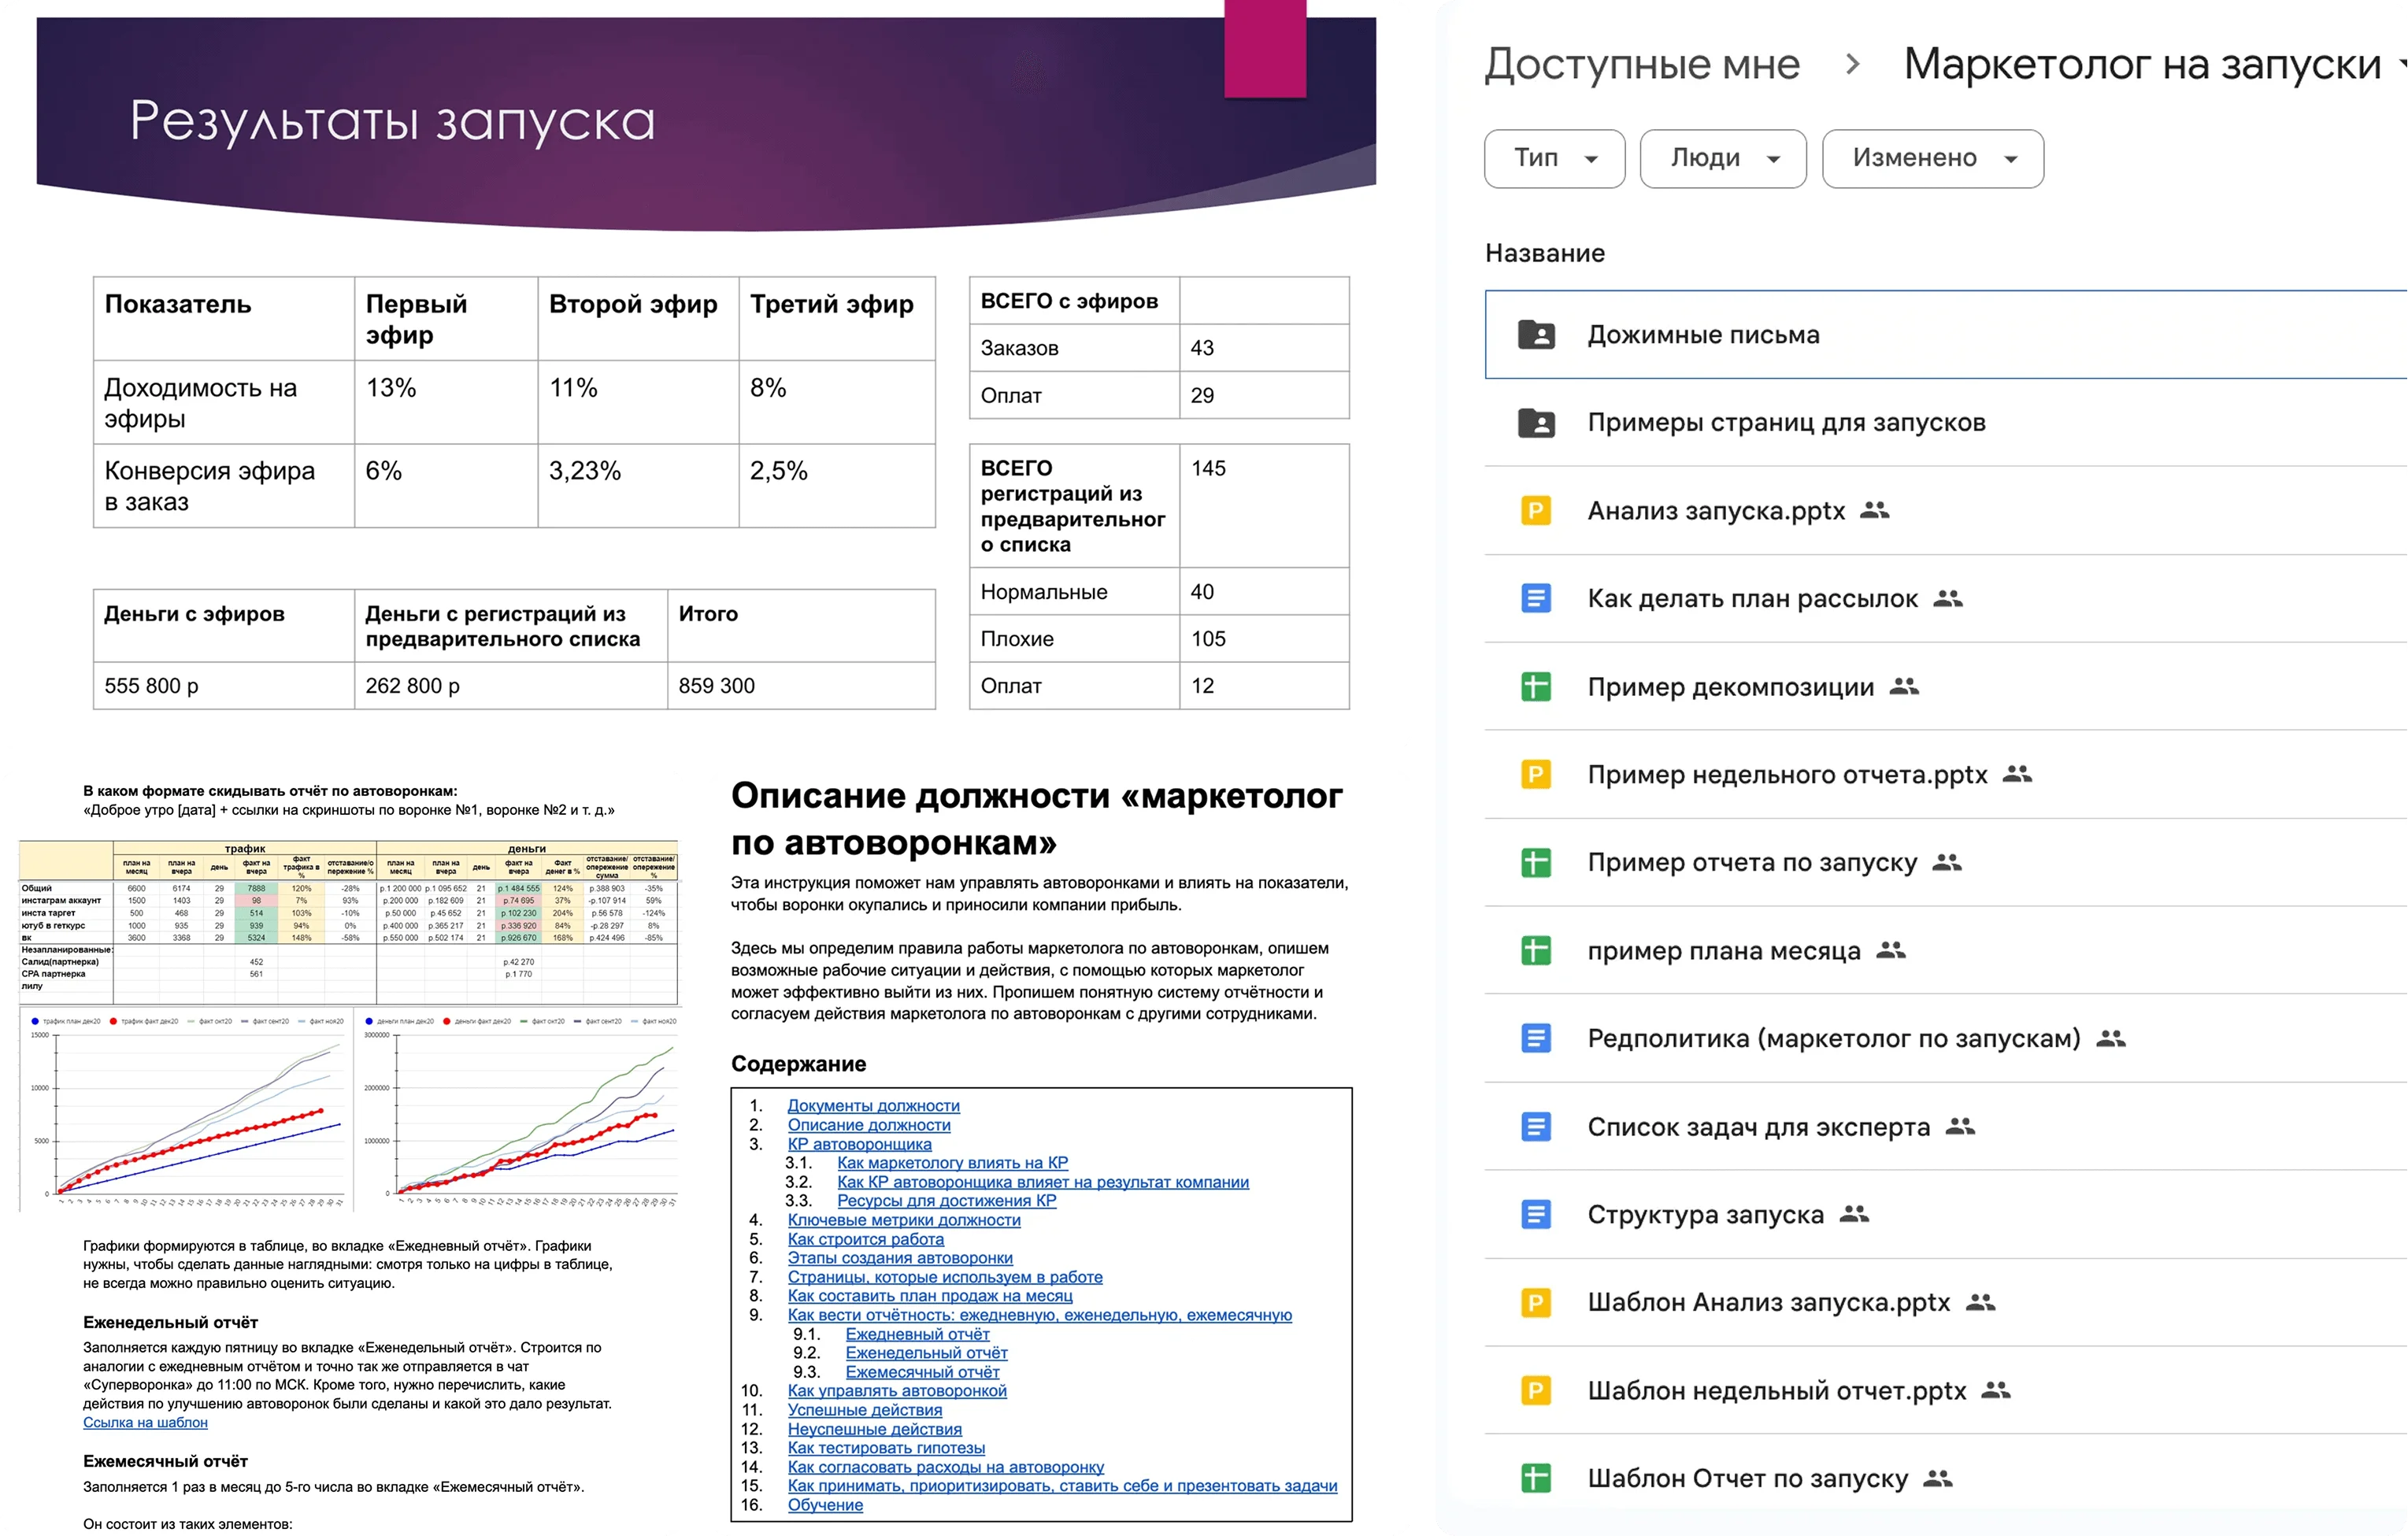
Task: Click slides icon of Шаблон недельный отчет.pptx
Action: [x=1536, y=1390]
